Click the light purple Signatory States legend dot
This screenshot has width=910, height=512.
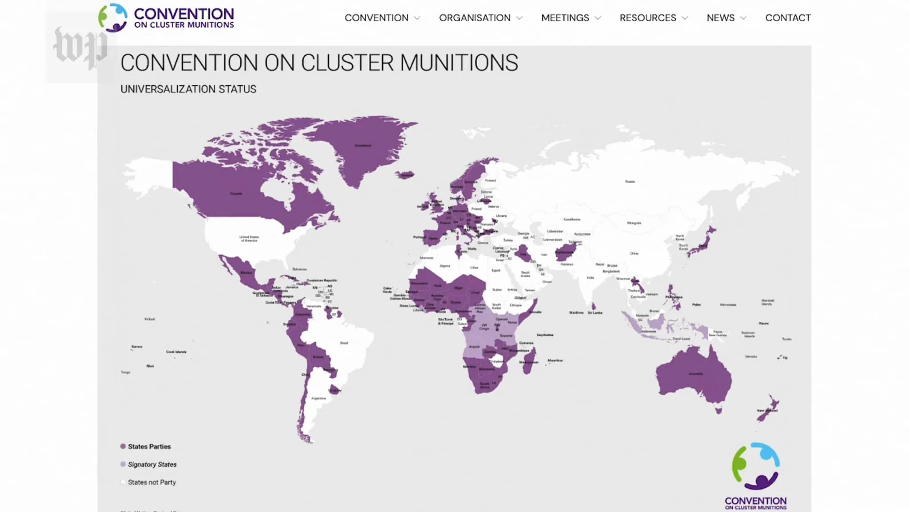tap(123, 464)
